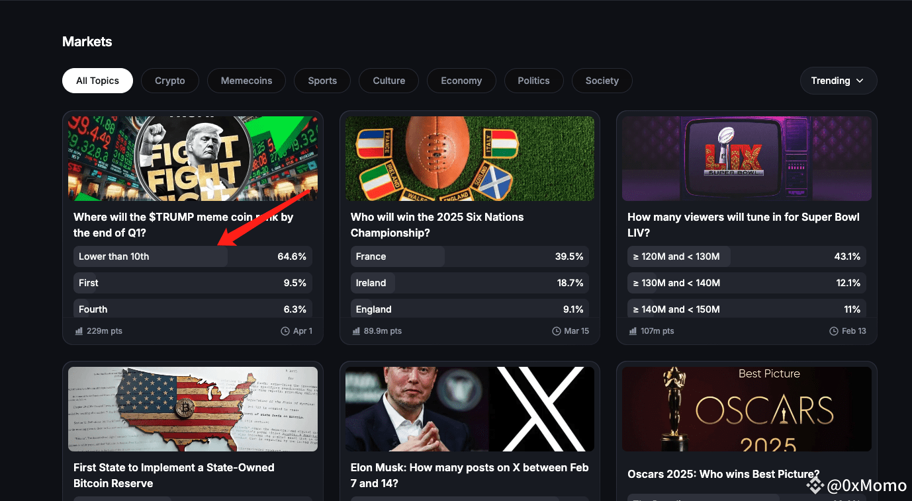Screen dimensions: 912x501
Task: Click the volume bars icon beside 89.9m pts
Action: click(356, 331)
